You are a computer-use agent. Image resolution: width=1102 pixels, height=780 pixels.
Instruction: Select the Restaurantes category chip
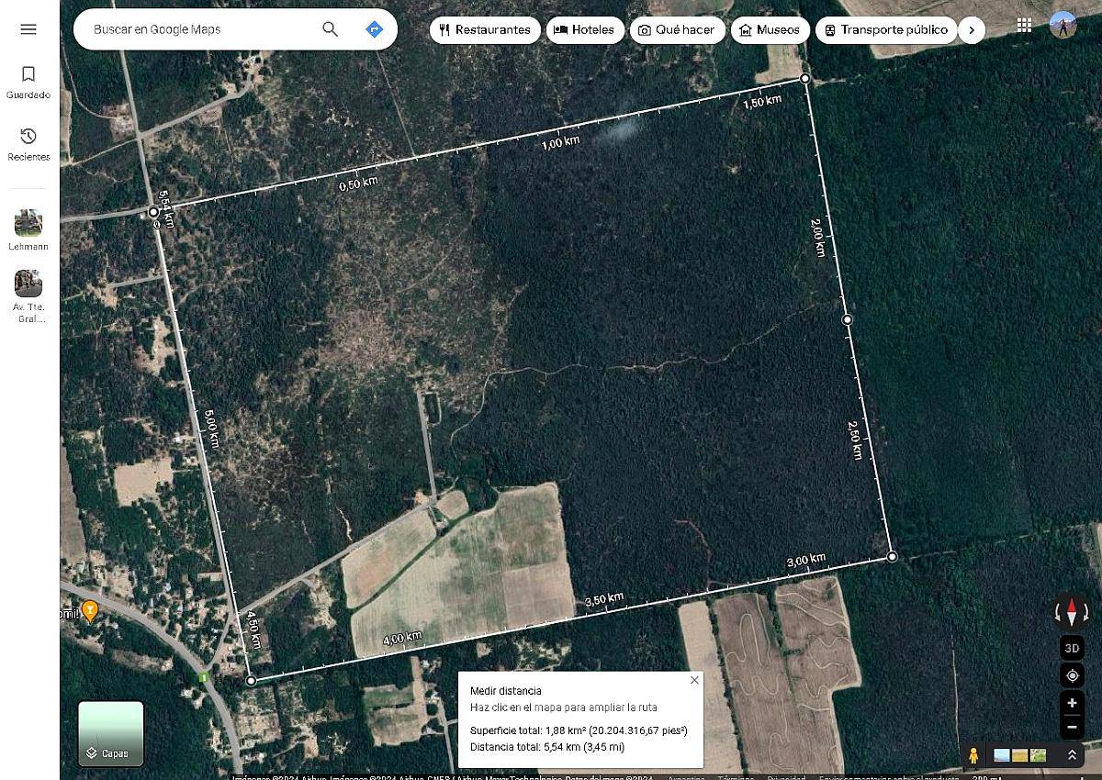click(485, 29)
